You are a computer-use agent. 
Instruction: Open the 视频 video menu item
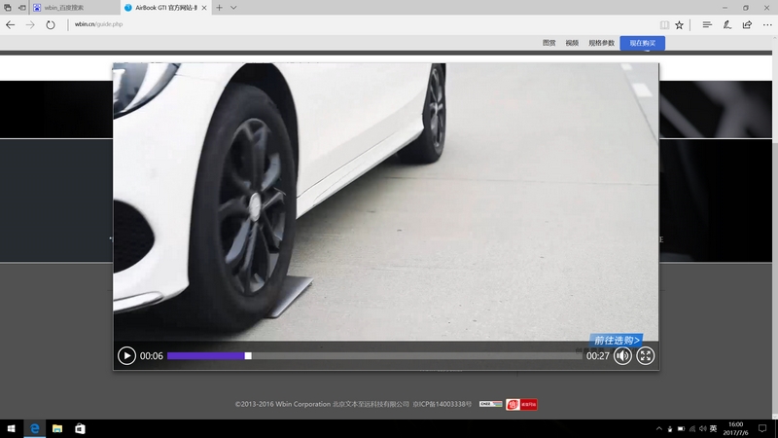572,43
